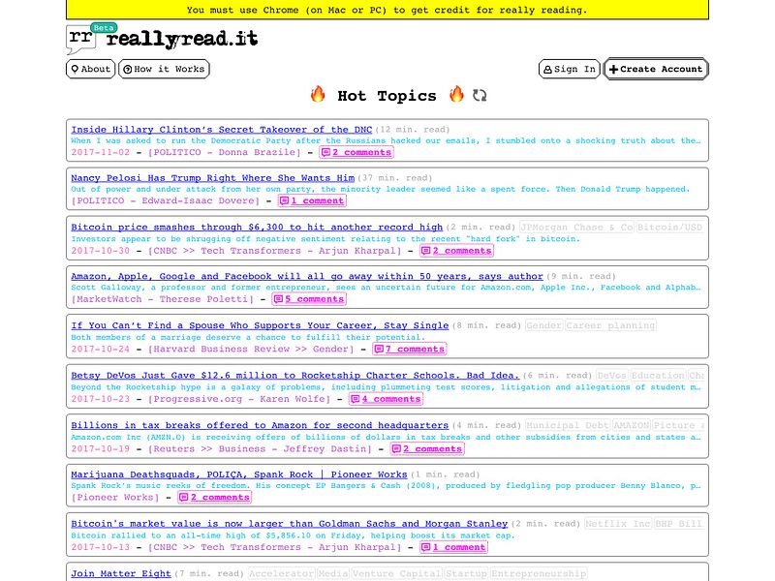775x581 pixels.
Task: Open article Nancy Pelosi Has Trump Right Where She Wants Him
Action: click(212, 178)
